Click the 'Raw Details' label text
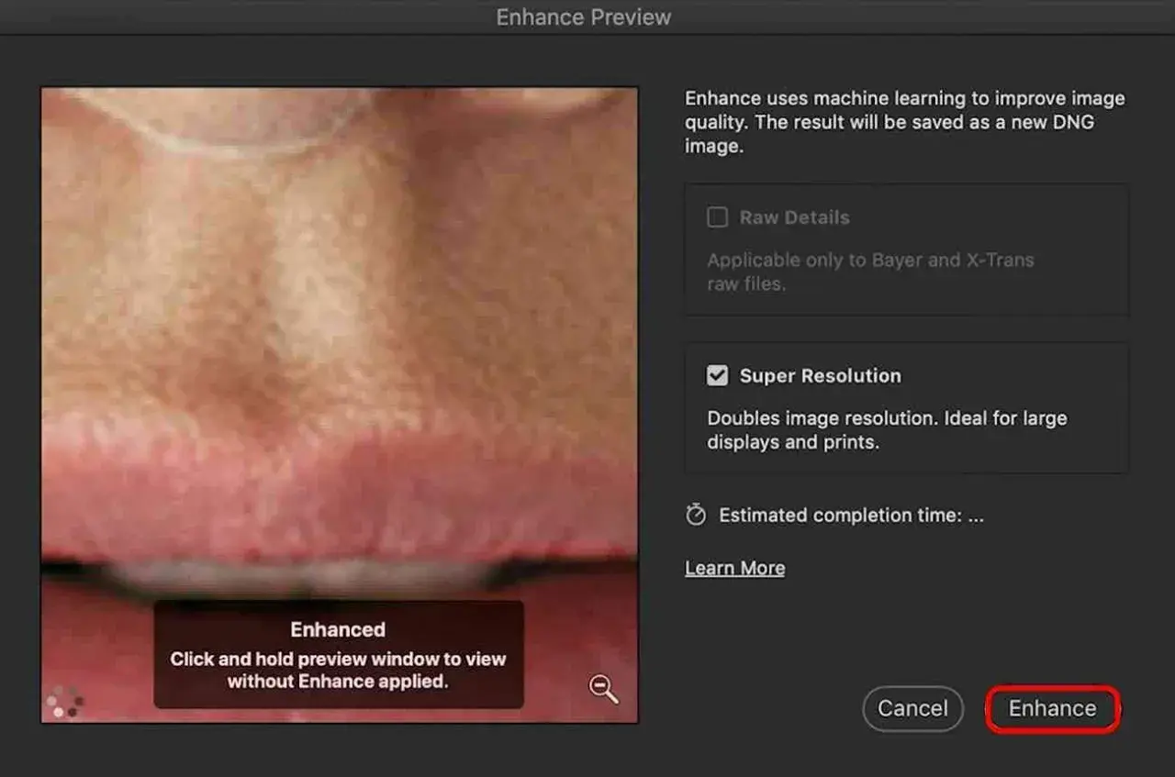Viewport: 1175px width, 777px height. [794, 217]
